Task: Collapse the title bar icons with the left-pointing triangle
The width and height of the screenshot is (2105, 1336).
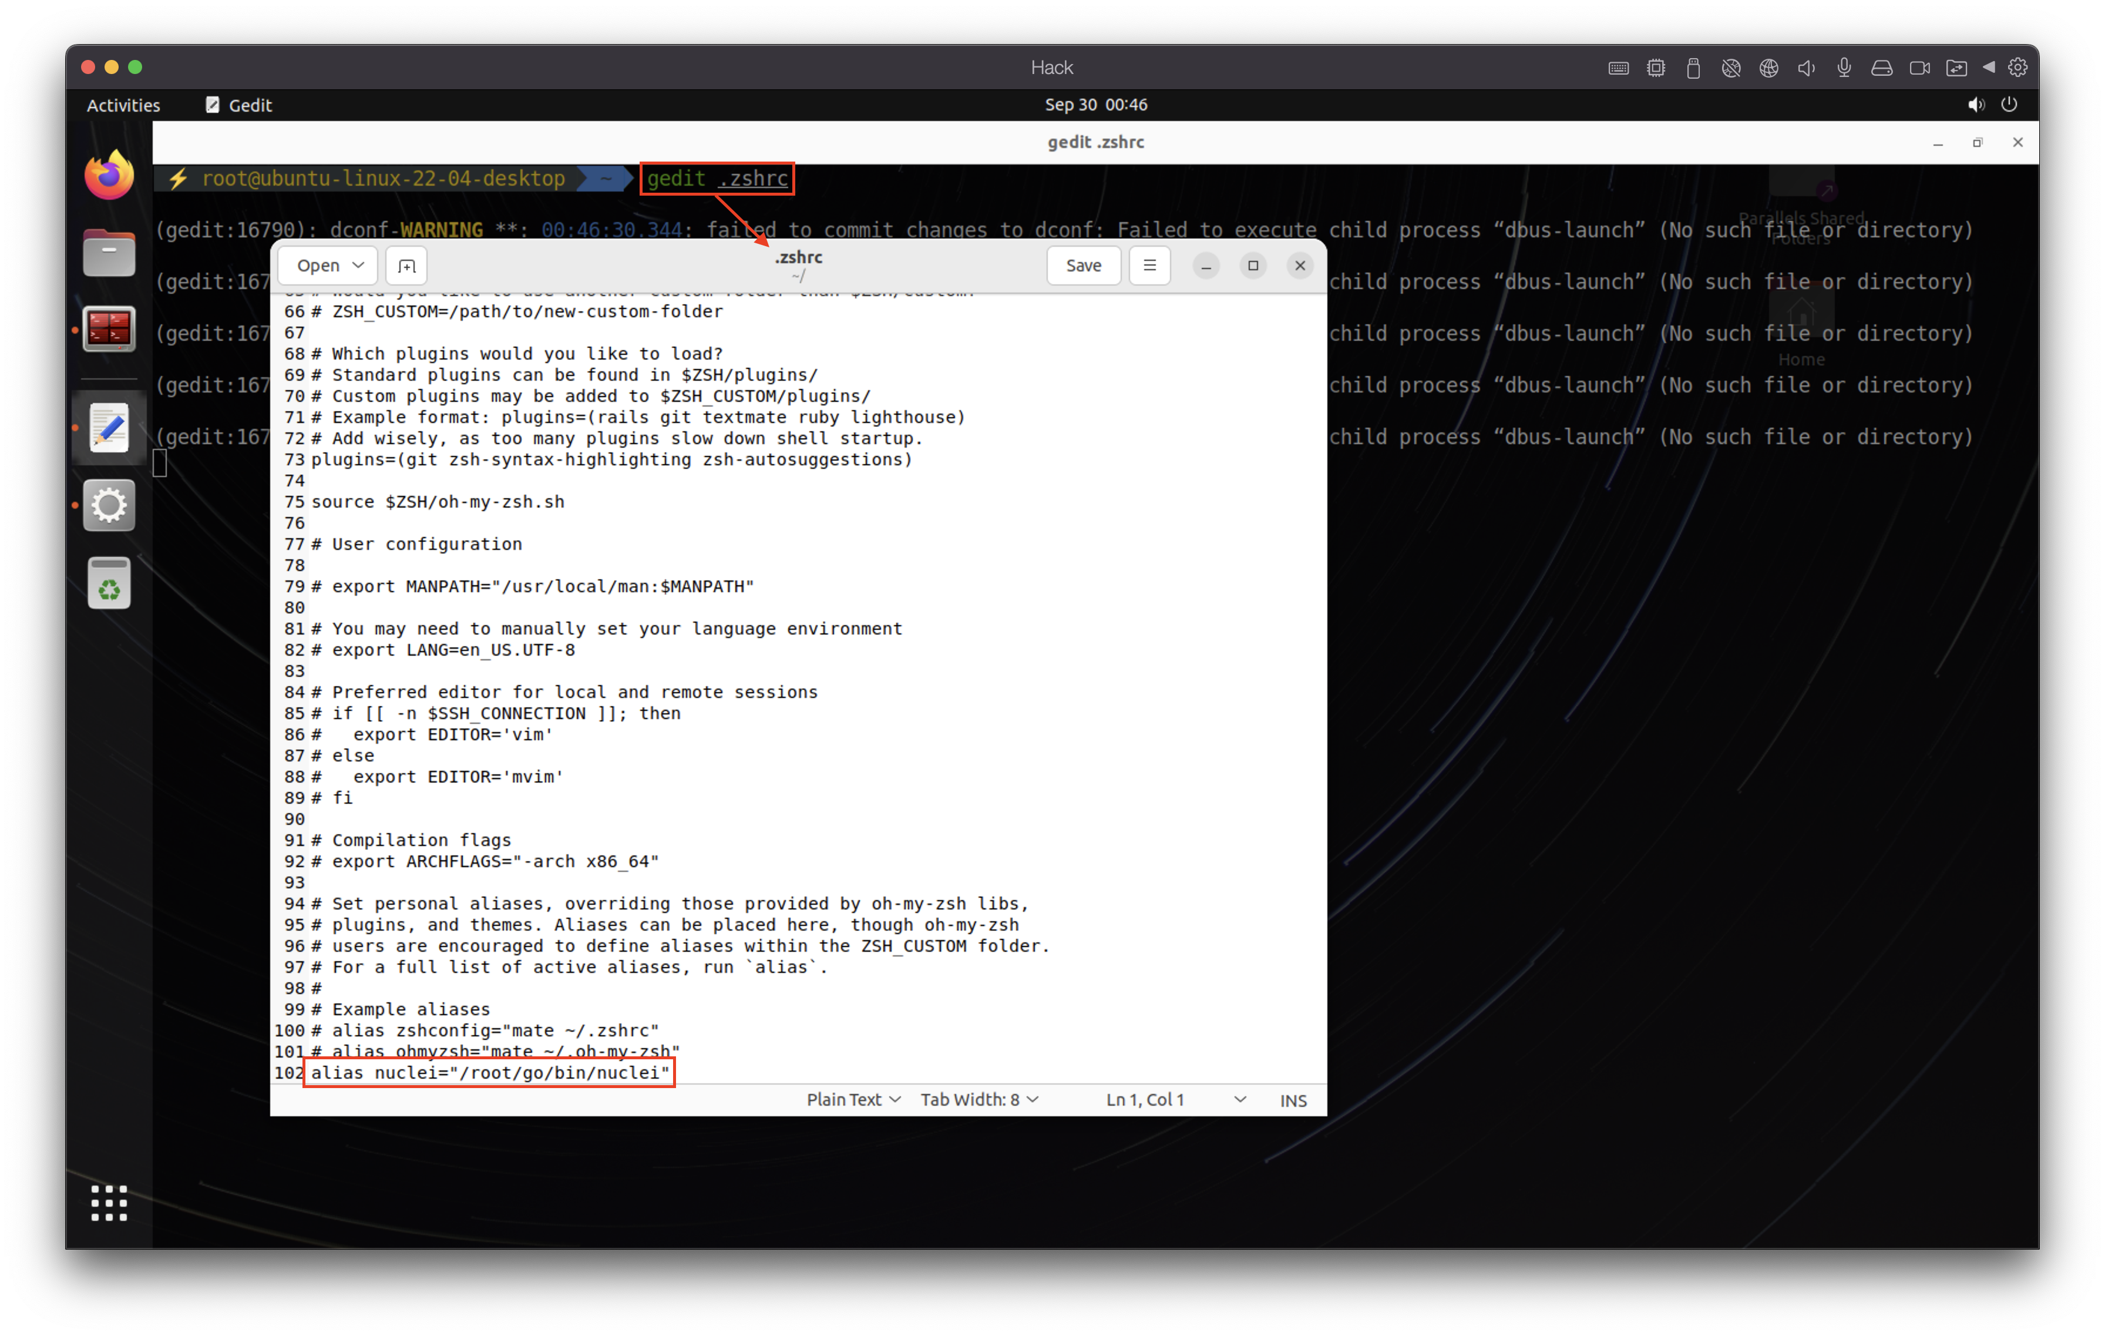Action: (1989, 68)
